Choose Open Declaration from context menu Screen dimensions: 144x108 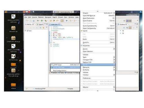click(98, 18)
